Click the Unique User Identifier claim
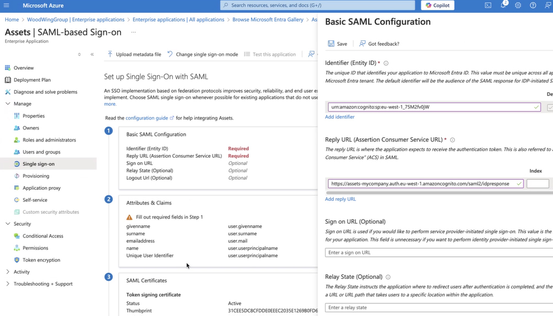553x316 pixels. (x=150, y=255)
